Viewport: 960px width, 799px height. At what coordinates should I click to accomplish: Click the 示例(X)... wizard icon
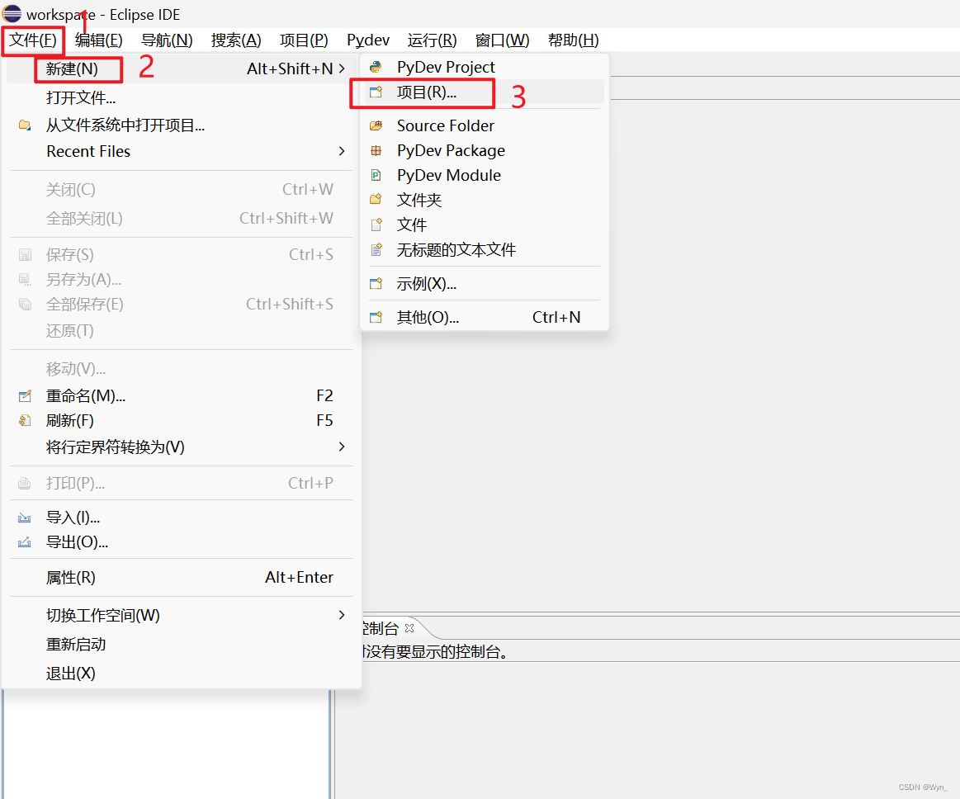(376, 283)
